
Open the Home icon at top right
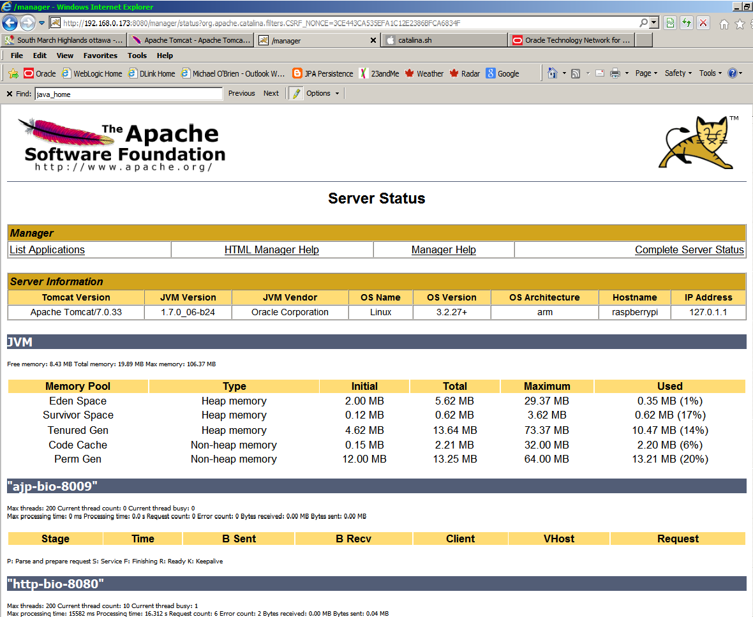(x=724, y=24)
